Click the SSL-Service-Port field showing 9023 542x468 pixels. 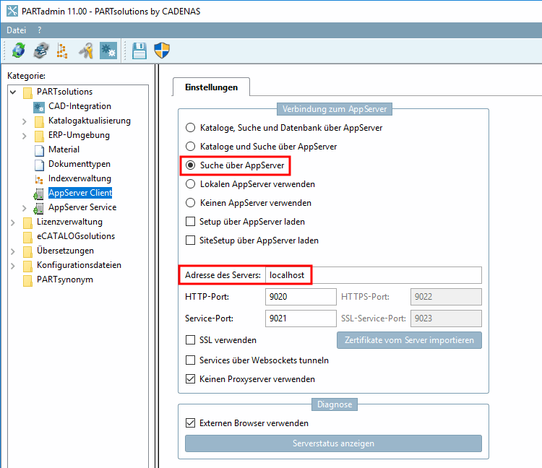446,318
